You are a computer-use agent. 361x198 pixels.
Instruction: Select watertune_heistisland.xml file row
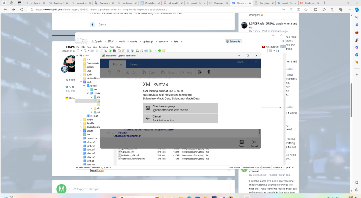(164, 159)
